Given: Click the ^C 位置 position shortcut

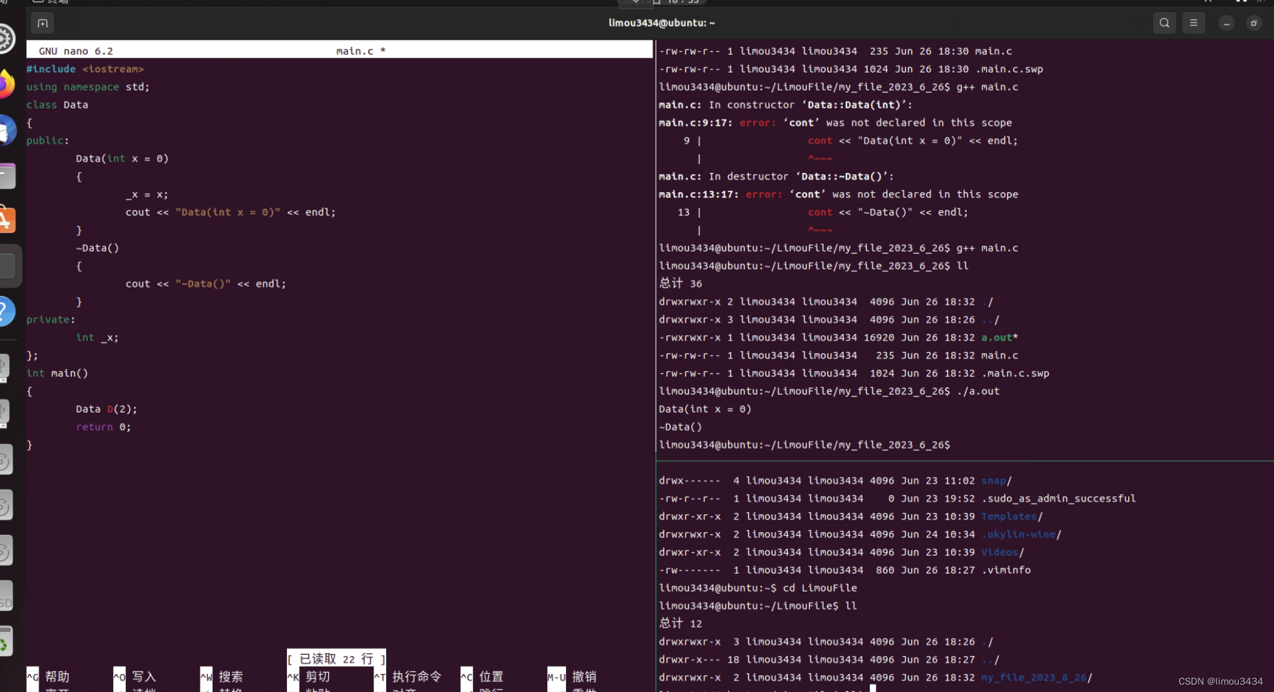Looking at the screenshot, I should pos(482,677).
